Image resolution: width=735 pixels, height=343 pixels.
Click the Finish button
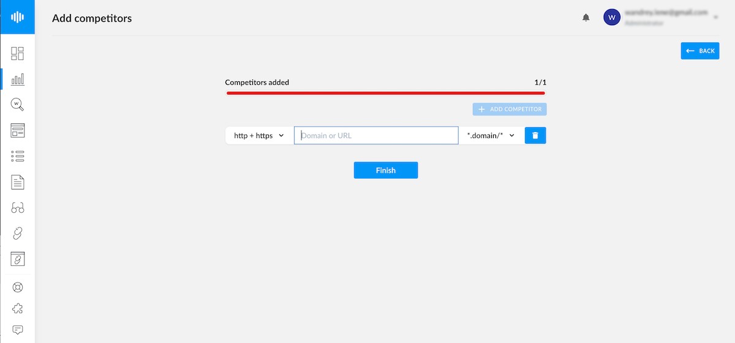pyautogui.click(x=386, y=170)
